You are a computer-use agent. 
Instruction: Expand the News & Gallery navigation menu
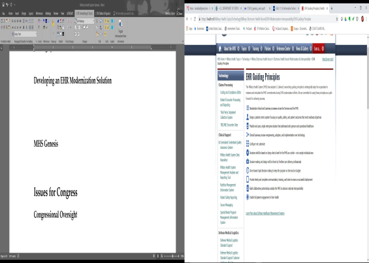[x=304, y=49]
